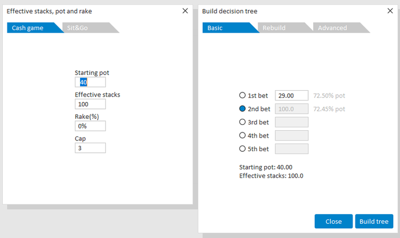Click the Cap input field

[x=90, y=148]
